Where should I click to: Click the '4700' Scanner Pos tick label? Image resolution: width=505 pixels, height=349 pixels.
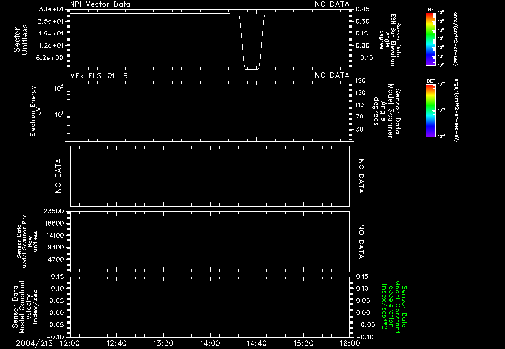[56, 259]
